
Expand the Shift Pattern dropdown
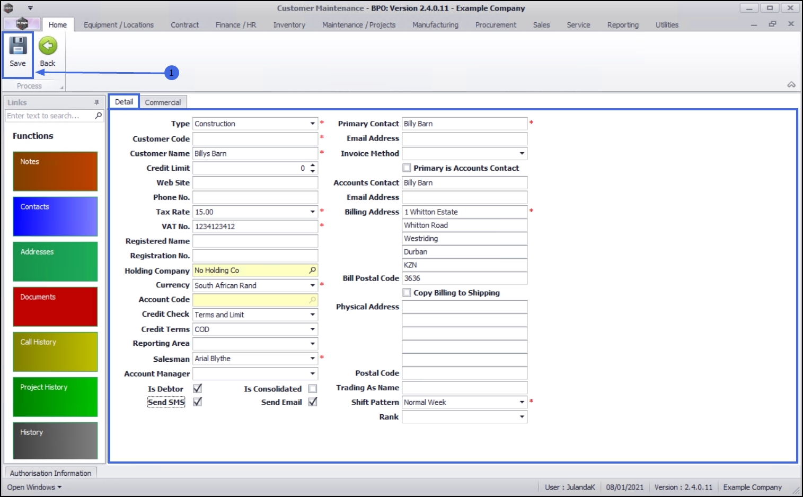522,402
